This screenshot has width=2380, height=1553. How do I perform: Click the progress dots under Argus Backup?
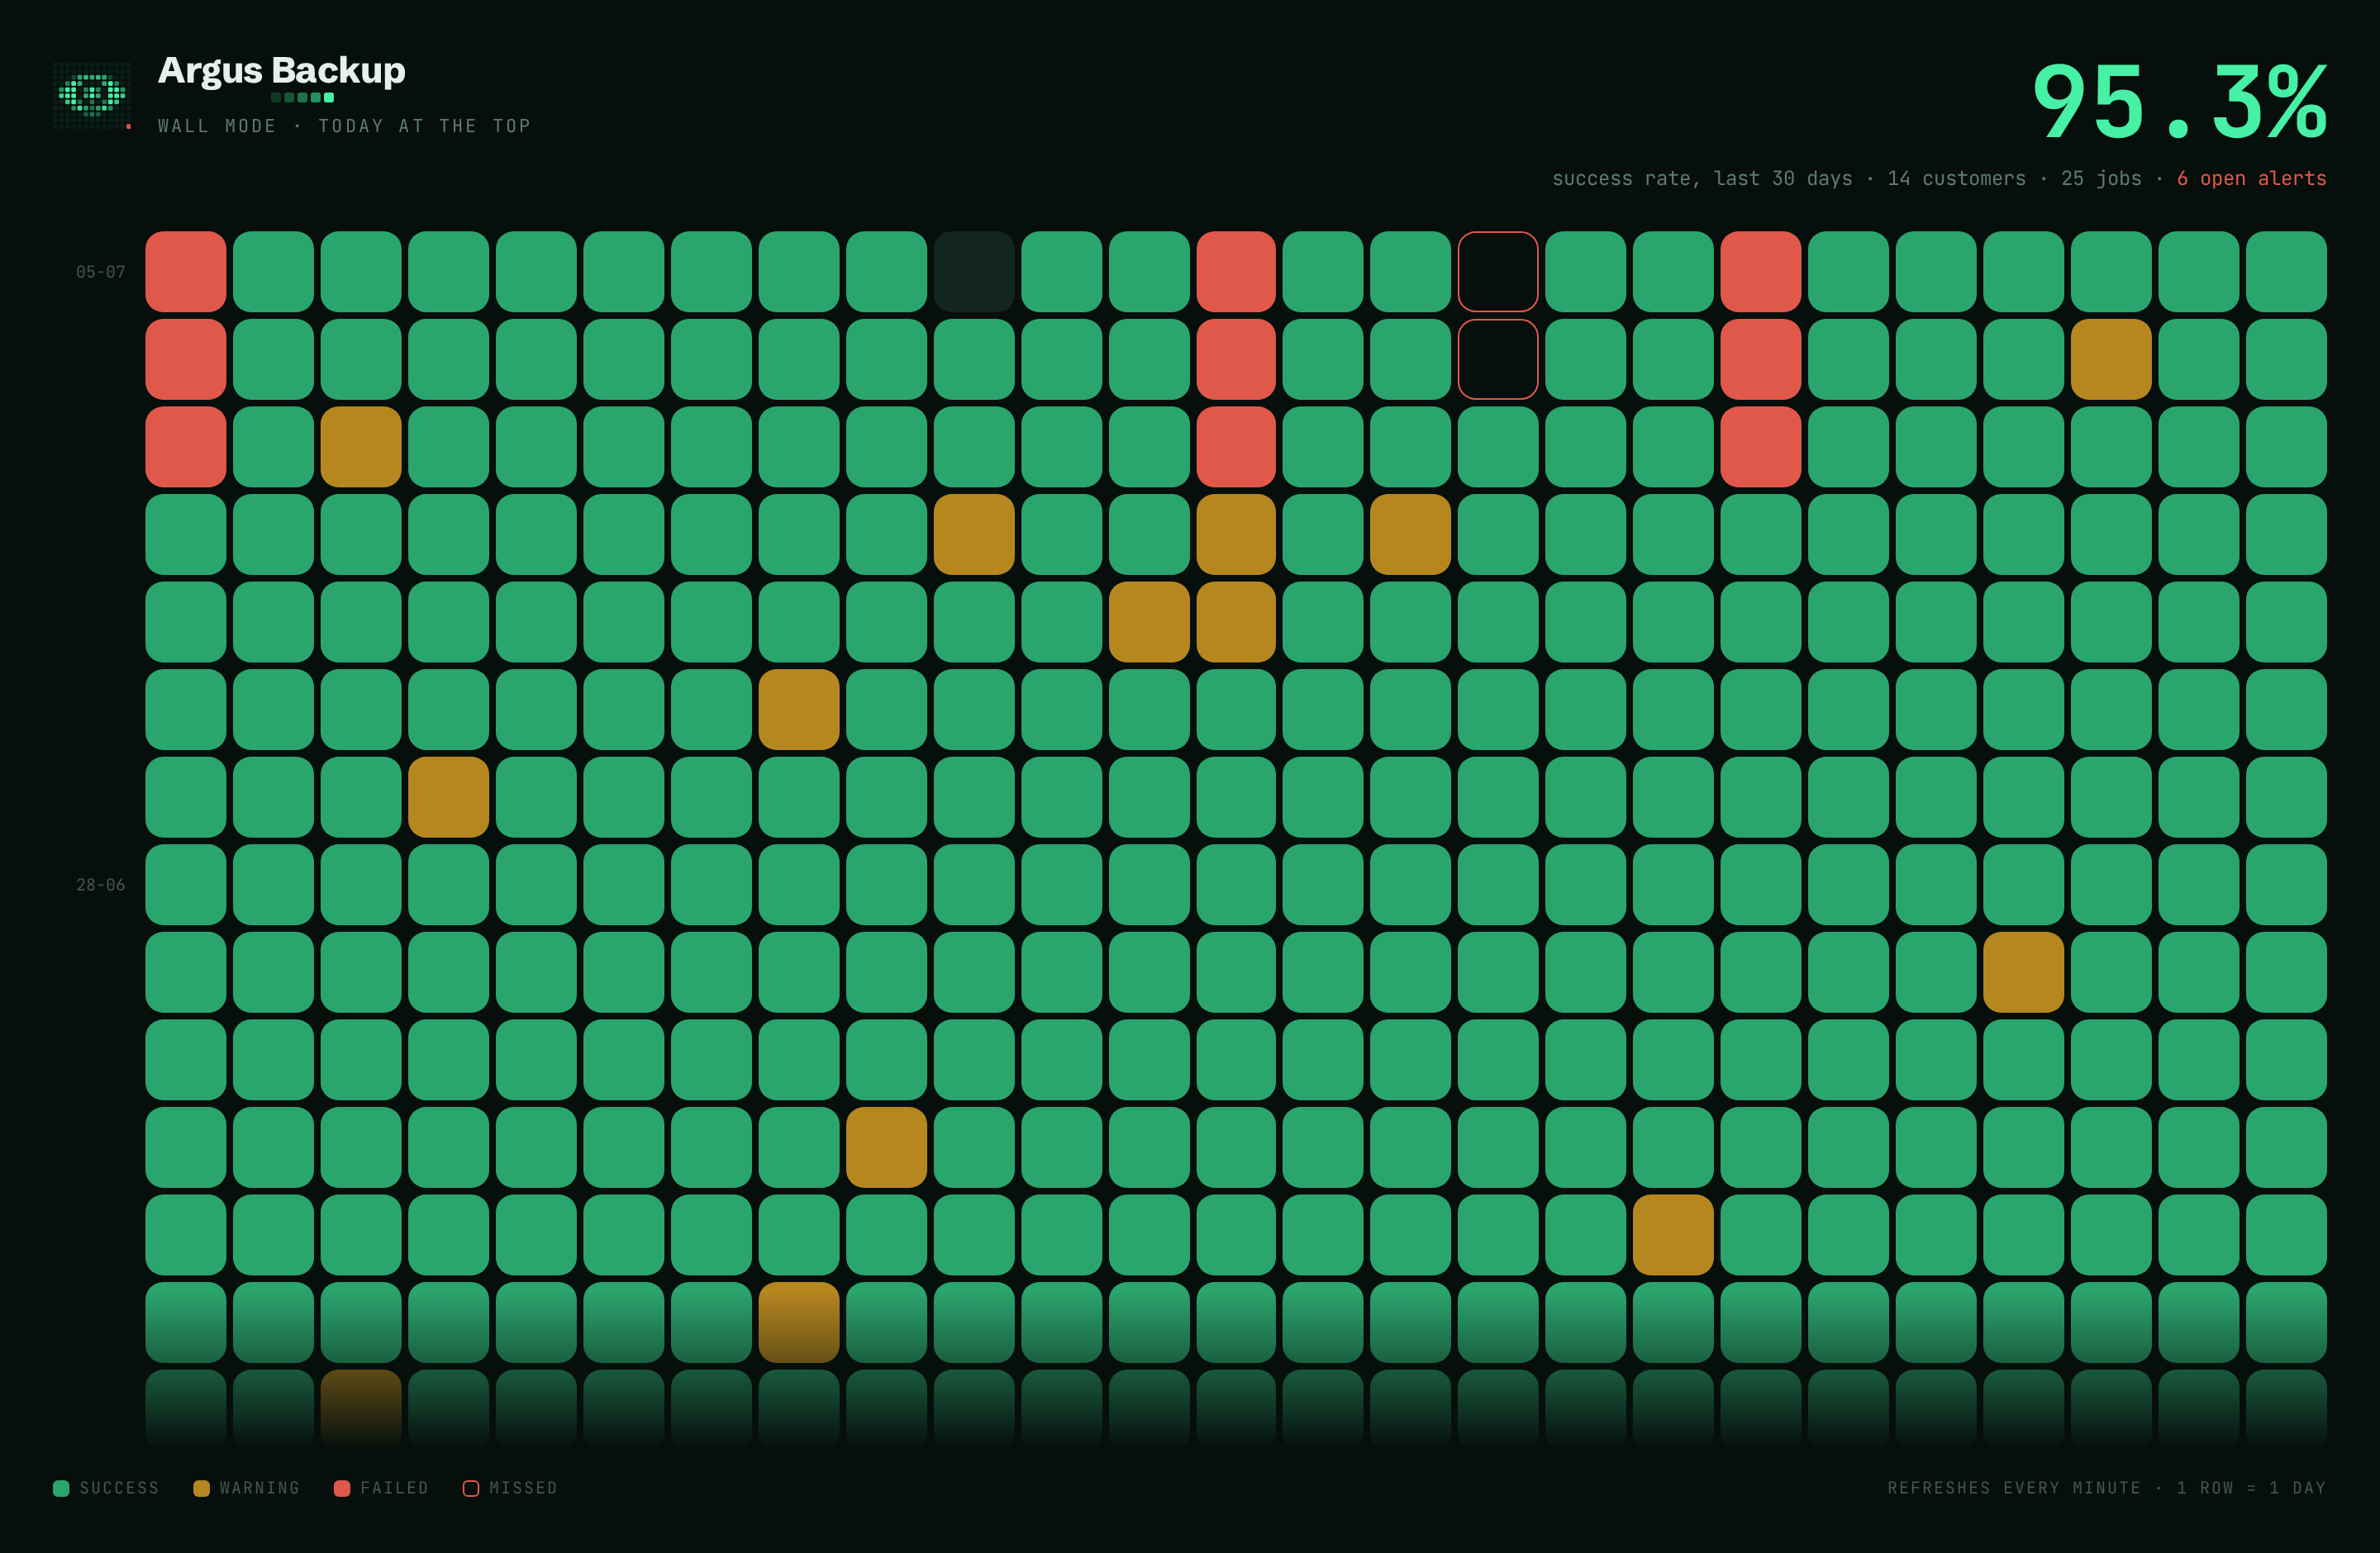click(302, 98)
